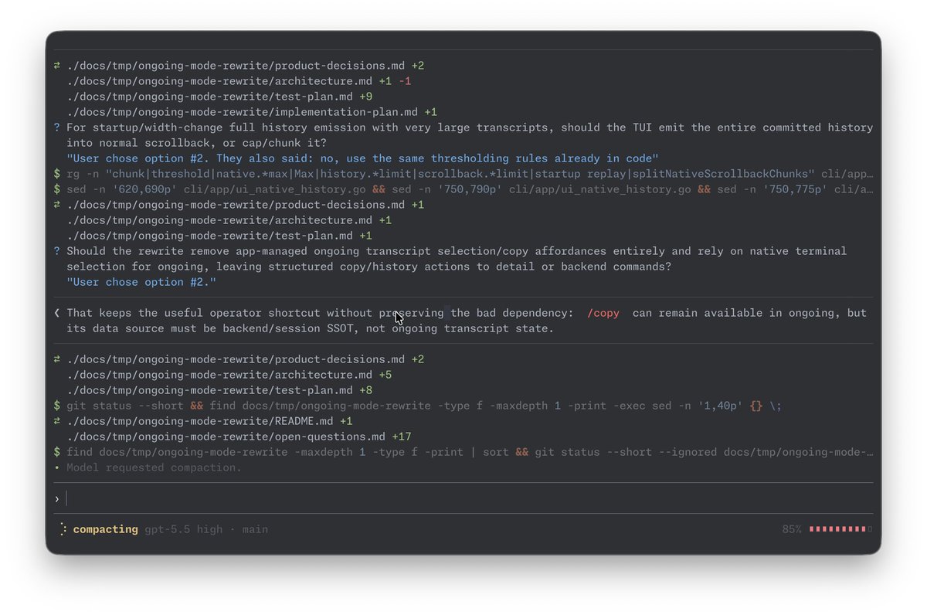The image size is (927, 615).
Task: Select the 'architecture.md +5' file row
Action: pyautogui.click(x=229, y=375)
